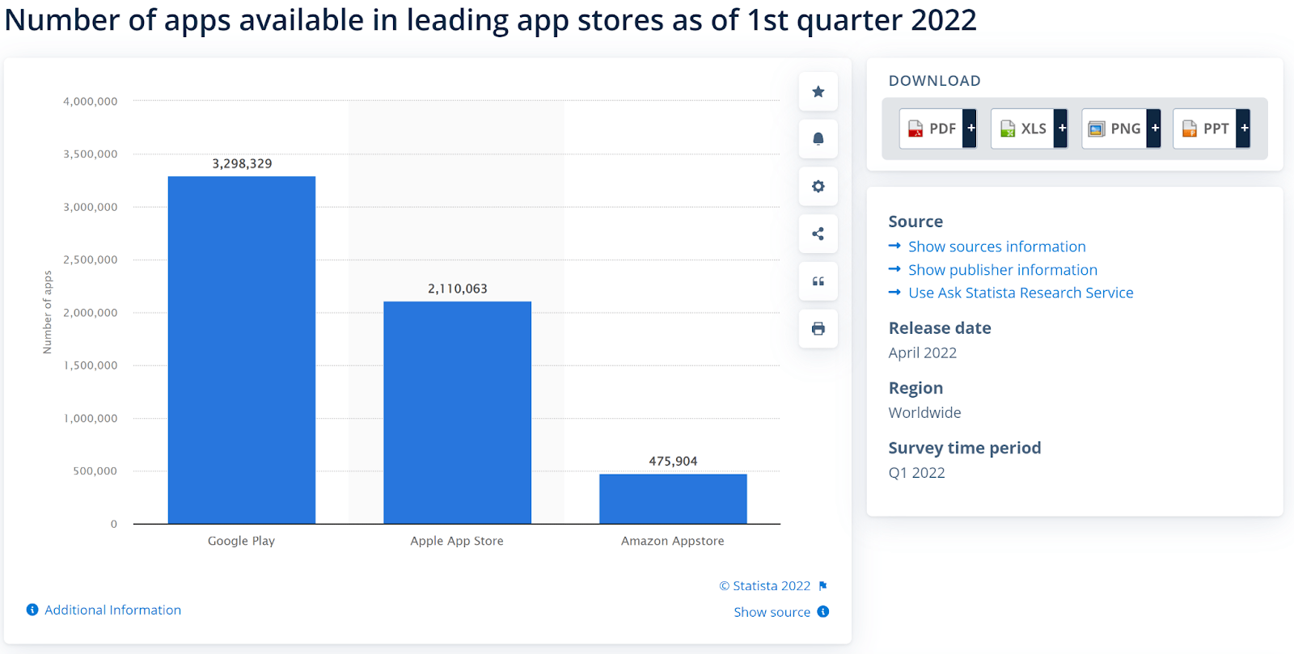
Task: Download the chart as PDF
Action: pos(932,129)
